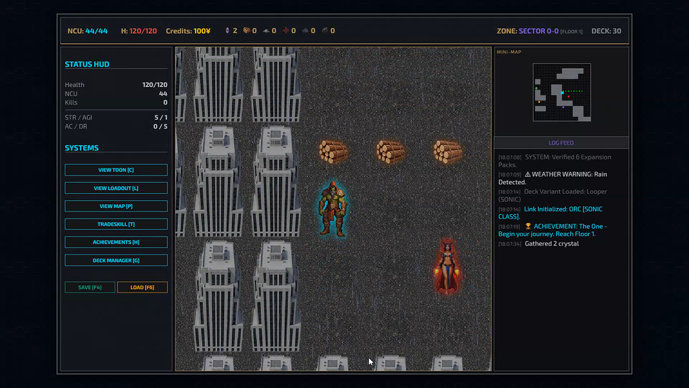Click the wood log resource icon in top bar
Image resolution: width=689 pixels, height=388 pixels.
[247, 31]
